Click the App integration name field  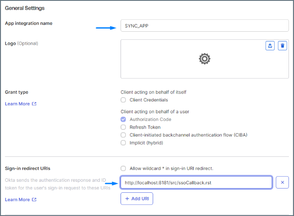[x=204, y=26]
